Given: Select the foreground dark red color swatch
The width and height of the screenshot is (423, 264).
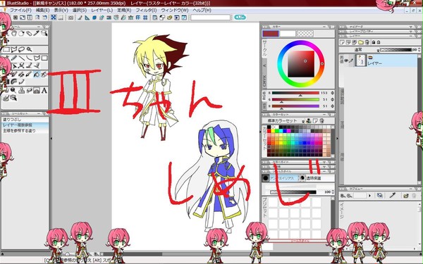Looking at the screenshot, I should (x=270, y=33).
